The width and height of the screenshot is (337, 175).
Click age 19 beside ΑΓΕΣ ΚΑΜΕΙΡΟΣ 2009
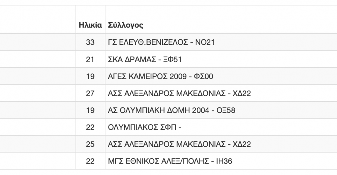90,76
